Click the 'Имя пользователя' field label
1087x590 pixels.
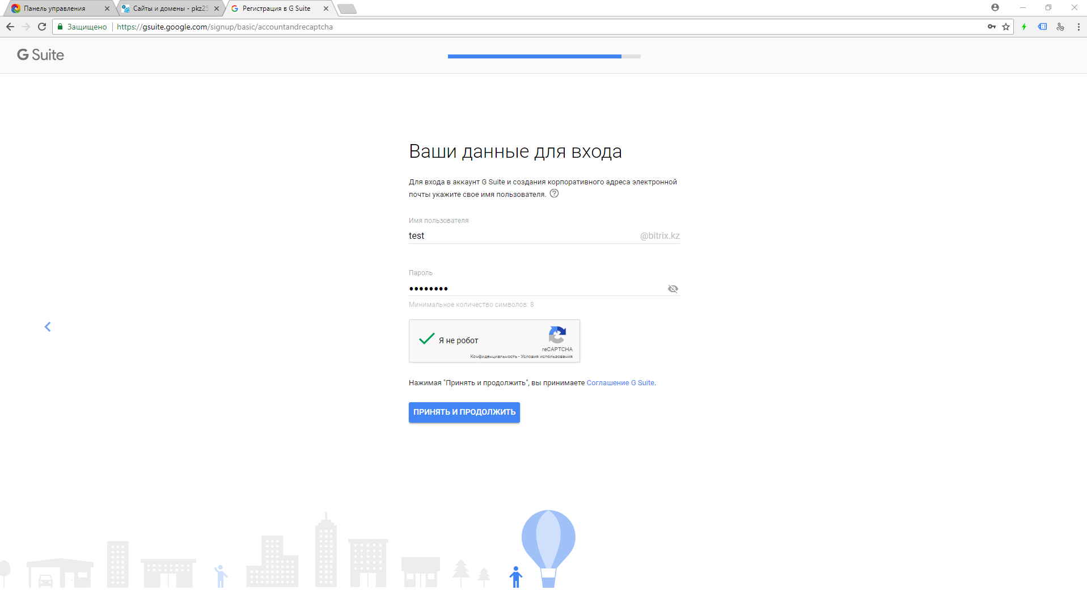[438, 221]
